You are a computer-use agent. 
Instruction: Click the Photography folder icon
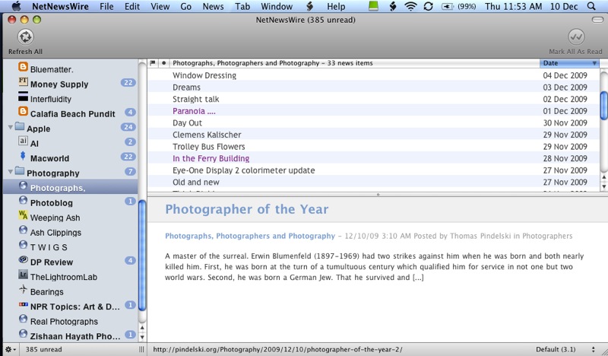click(20, 171)
